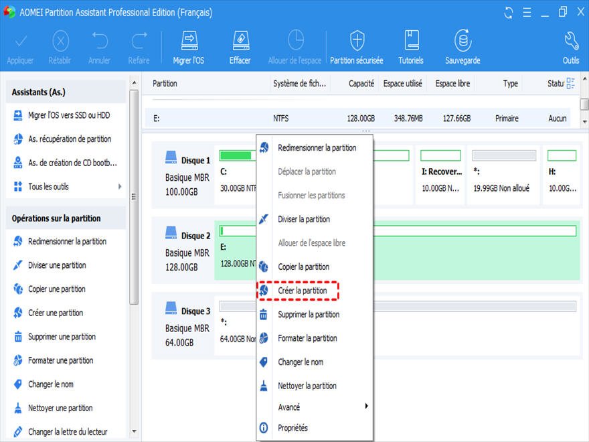Choose Diviser la partition from the context menu
The image size is (589, 442).
(315, 219)
